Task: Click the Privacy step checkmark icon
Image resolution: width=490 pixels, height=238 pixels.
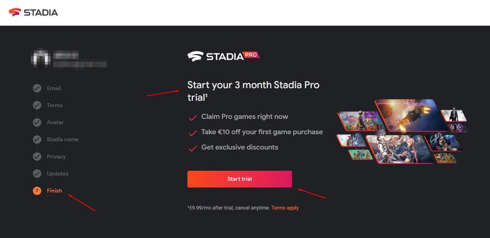Action: click(37, 156)
